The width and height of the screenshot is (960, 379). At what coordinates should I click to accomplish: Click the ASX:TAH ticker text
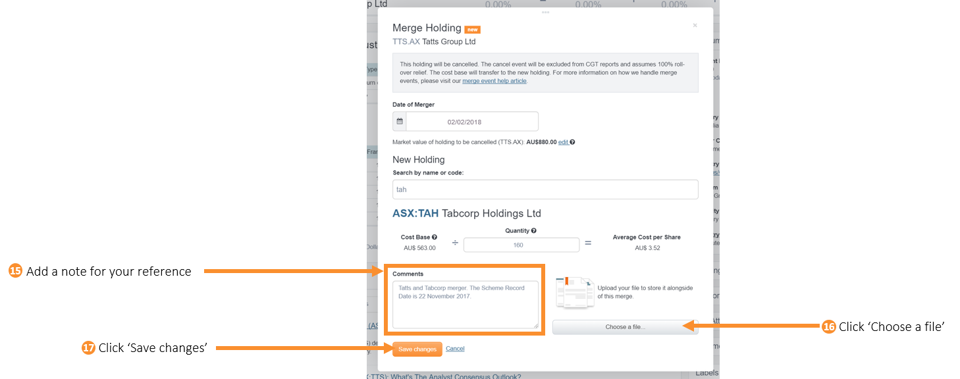tap(415, 214)
